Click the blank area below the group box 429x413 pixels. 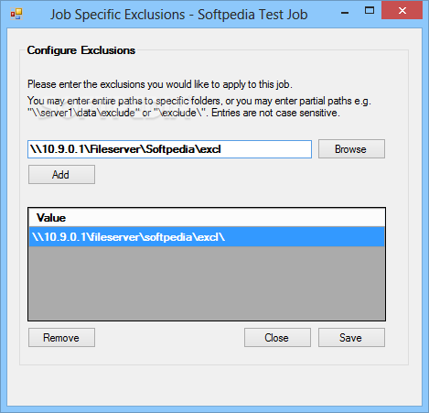pos(214,385)
